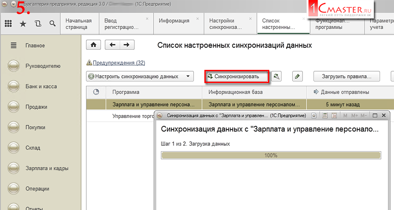Close the Ввод регистрацио… tab
The height and width of the screenshot is (210, 394).
click(x=147, y=18)
